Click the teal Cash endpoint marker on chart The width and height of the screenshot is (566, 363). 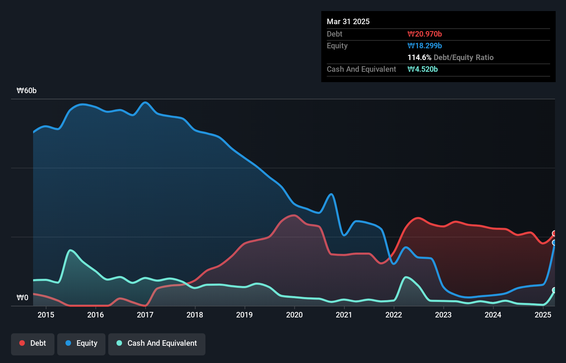pyautogui.click(x=554, y=290)
